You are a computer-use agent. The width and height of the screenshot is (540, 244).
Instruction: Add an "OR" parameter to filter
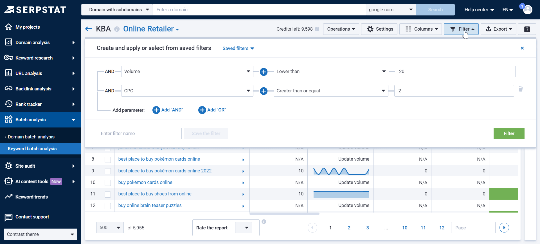pos(212,110)
